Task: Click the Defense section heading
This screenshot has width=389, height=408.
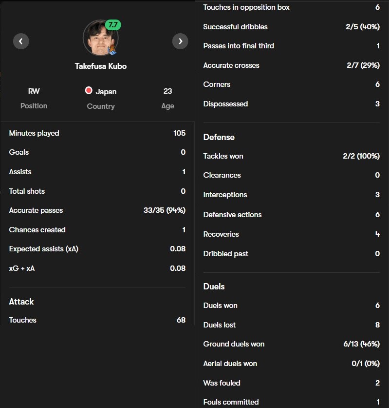Action: pos(219,137)
